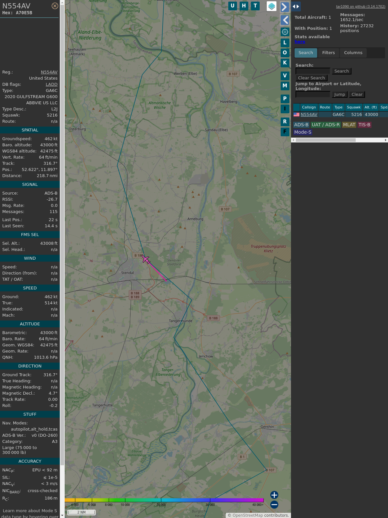
Task: Click the table horizontal scrollbar
Action: [x=326, y=140]
